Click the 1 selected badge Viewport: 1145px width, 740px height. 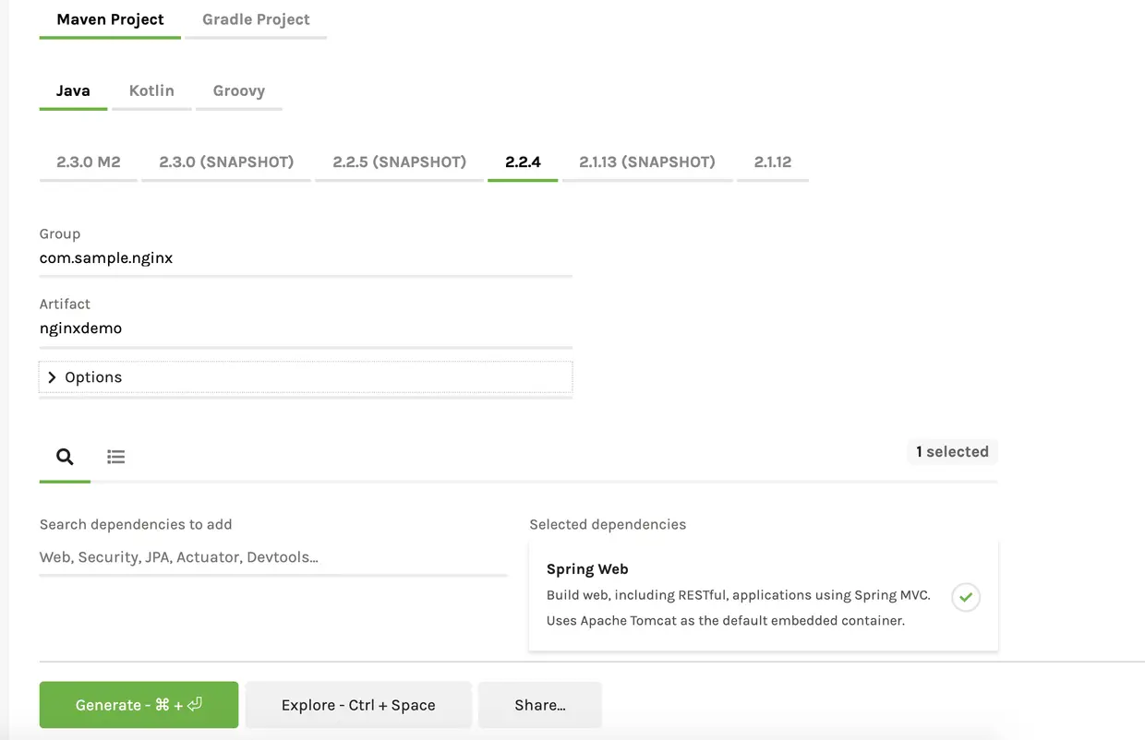click(952, 452)
